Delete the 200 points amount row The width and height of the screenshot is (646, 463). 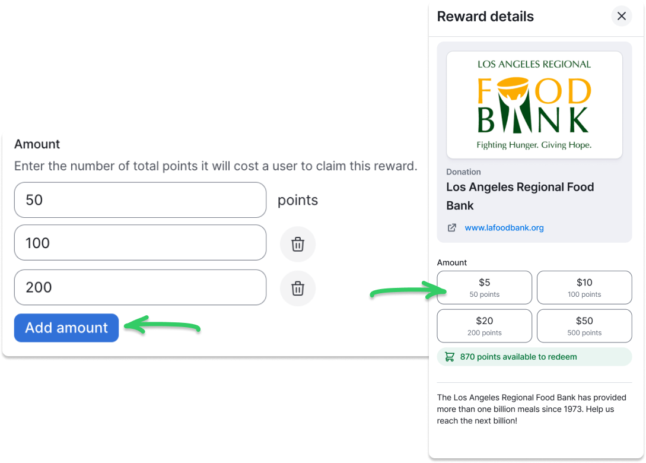pyautogui.click(x=297, y=288)
